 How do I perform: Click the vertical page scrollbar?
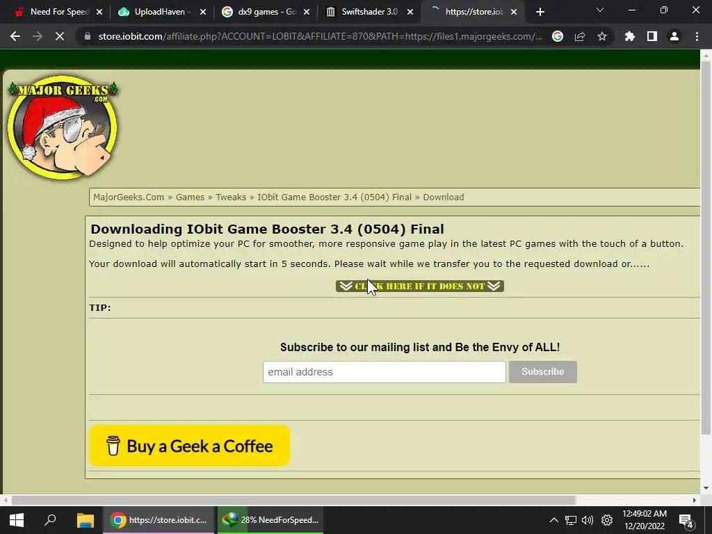(706, 248)
